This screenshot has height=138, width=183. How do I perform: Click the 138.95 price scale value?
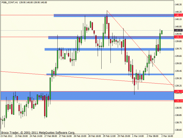[178, 108]
